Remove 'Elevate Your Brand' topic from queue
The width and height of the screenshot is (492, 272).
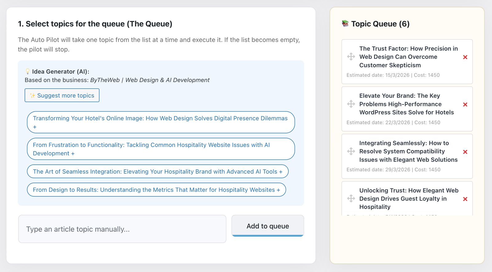pyautogui.click(x=465, y=104)
